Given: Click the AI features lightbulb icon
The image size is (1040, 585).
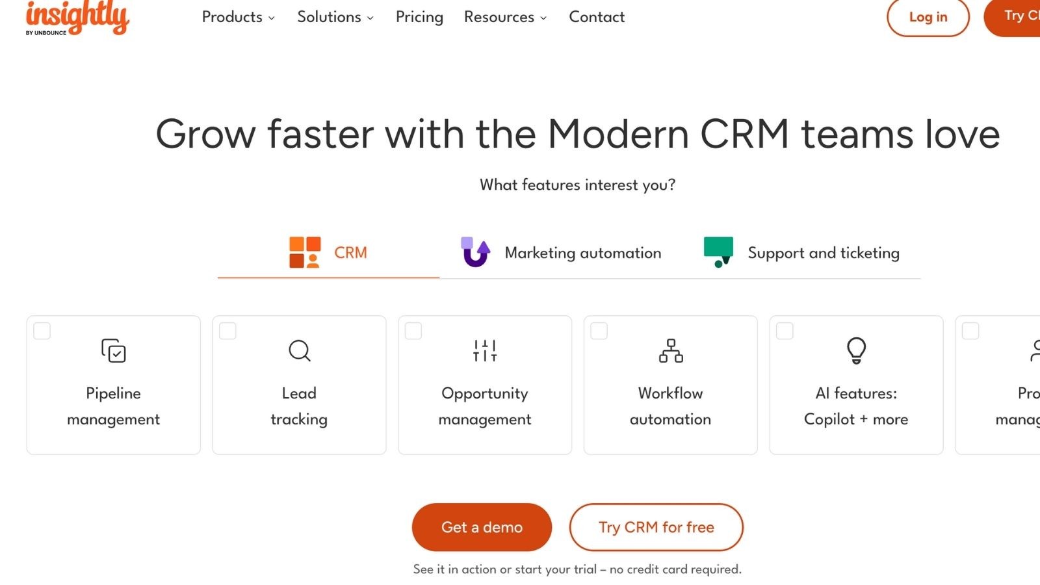Looking at the screenshot, I should click(x=856, y=351).
